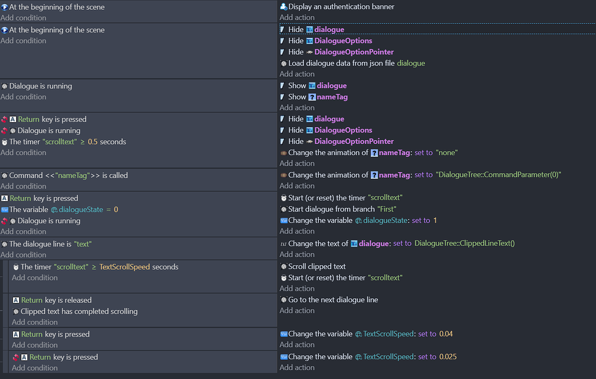The width and height of the screenshot is (596, 379).
Task: Click the Hide icon next to DialogueOptions
Action: [283, 40]
